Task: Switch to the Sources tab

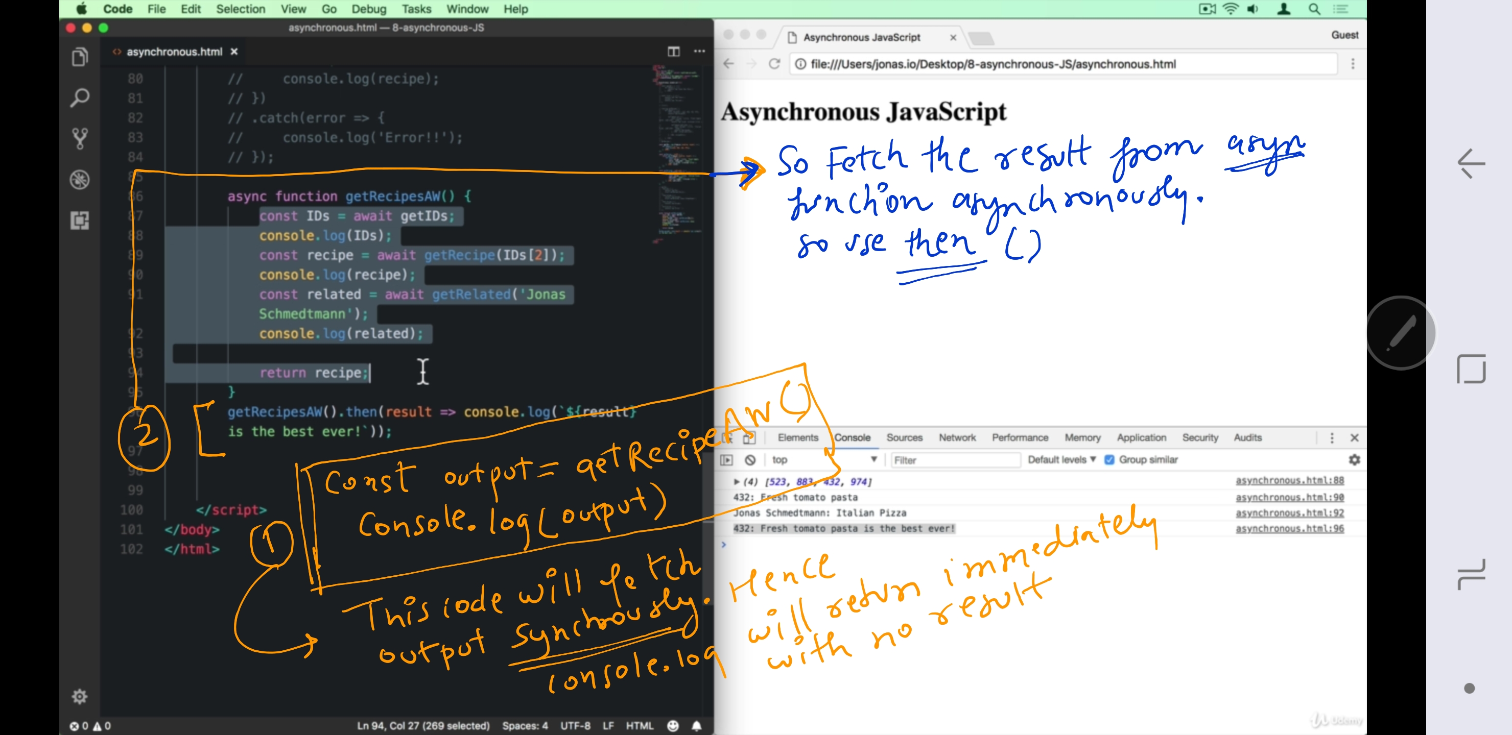Action: point(904,437)
